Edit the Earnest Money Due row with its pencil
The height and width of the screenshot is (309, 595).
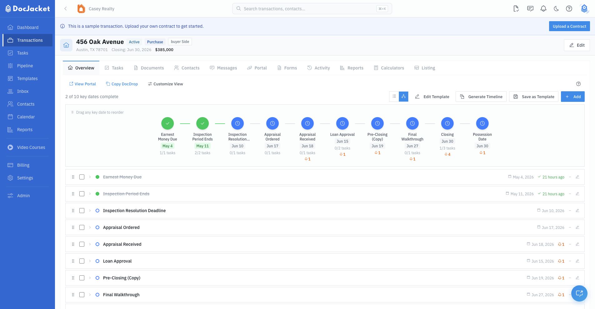(x=578, y=177)
